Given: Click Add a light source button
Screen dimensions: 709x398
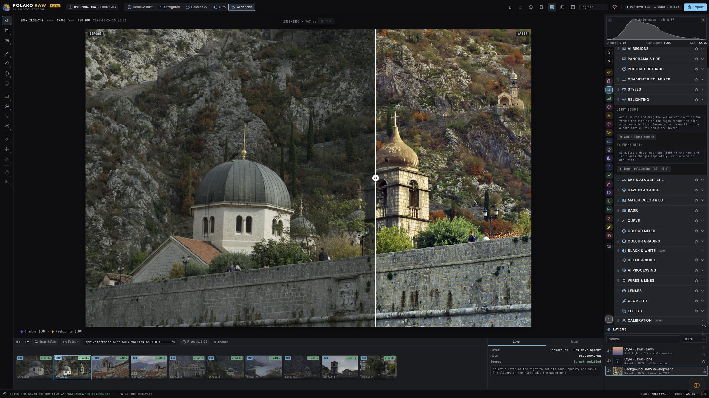Looking at the screenshot, I should (x=636, y=137).
